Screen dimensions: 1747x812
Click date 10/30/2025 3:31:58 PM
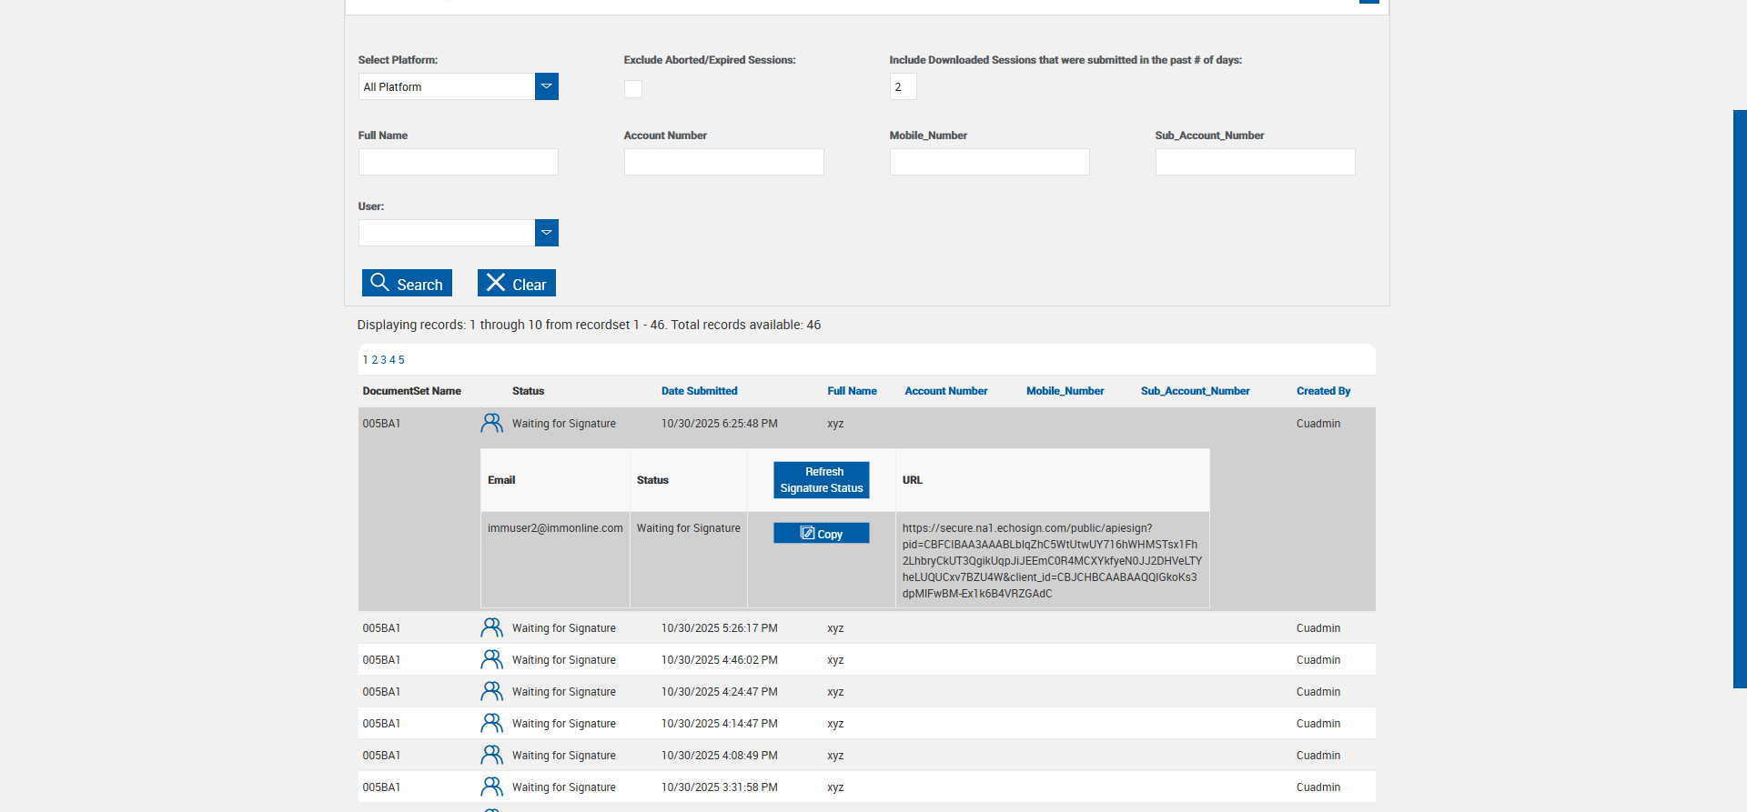pos(719,787)
